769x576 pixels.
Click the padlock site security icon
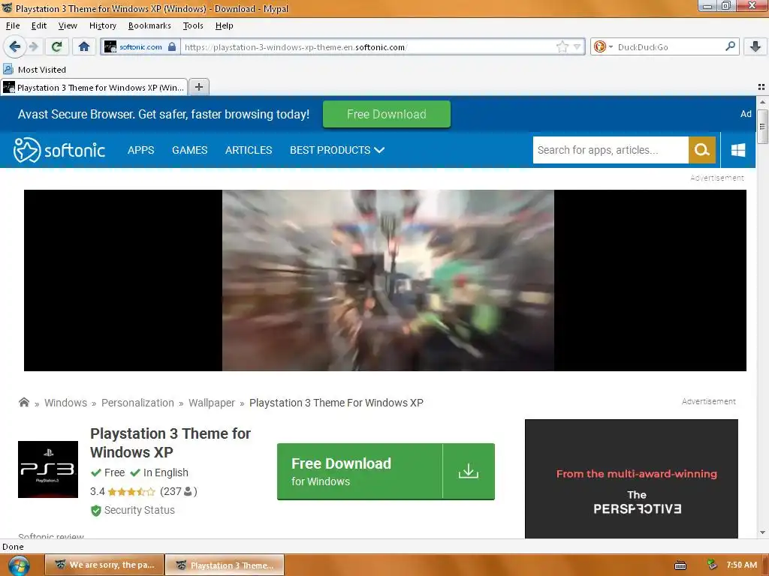pyautogui.click(x=172, y=47)
